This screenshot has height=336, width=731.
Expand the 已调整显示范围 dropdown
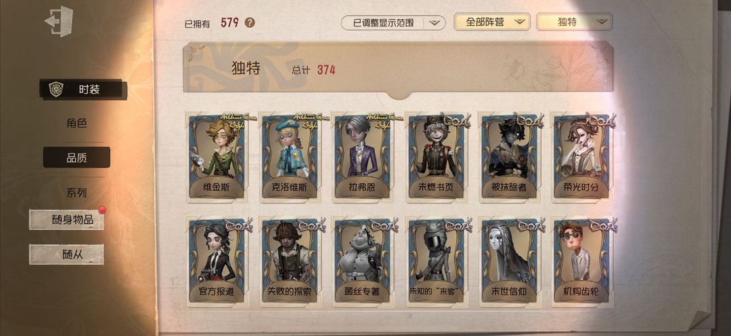pyautogui.click(x=393, y=22)
